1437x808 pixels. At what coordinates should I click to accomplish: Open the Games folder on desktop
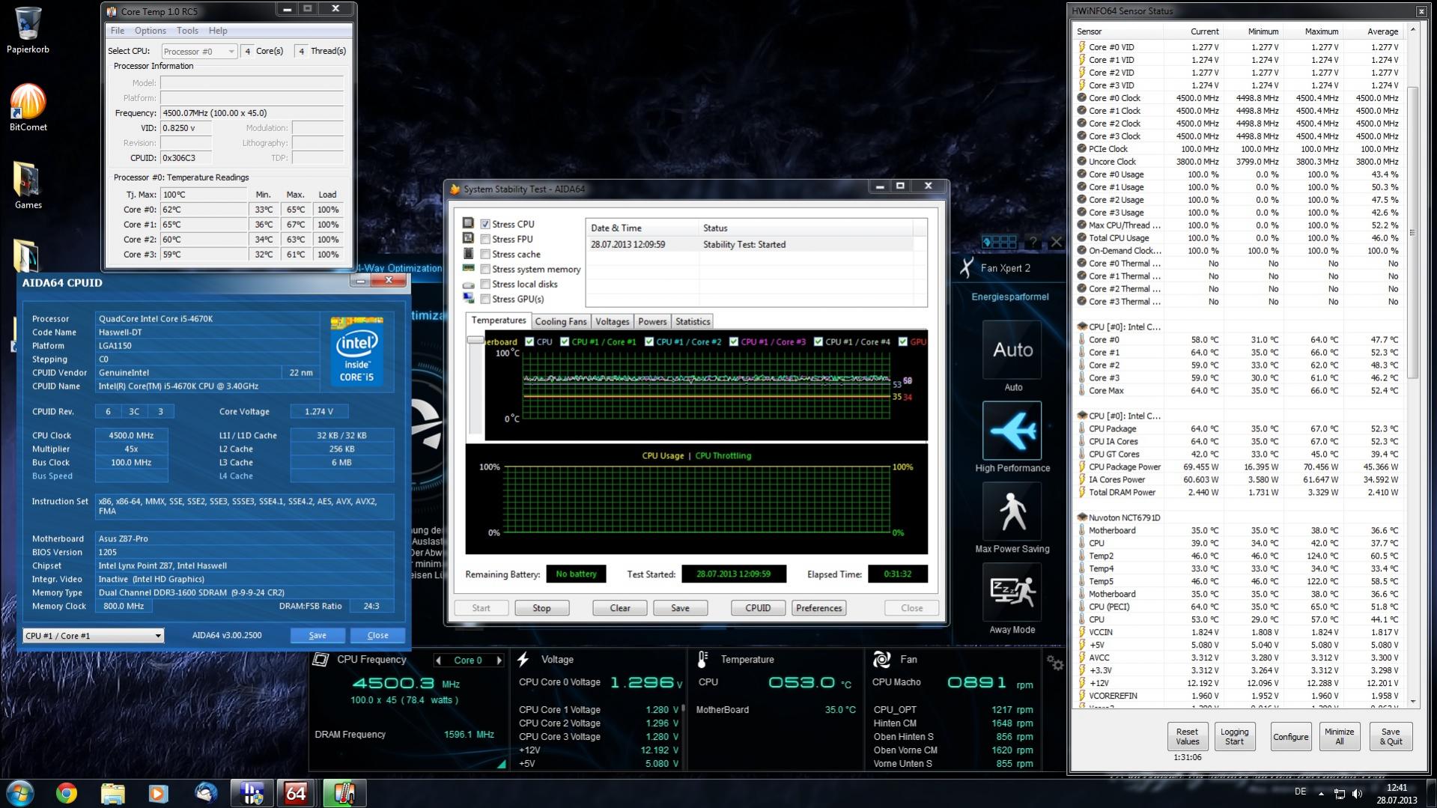(28, 185)
